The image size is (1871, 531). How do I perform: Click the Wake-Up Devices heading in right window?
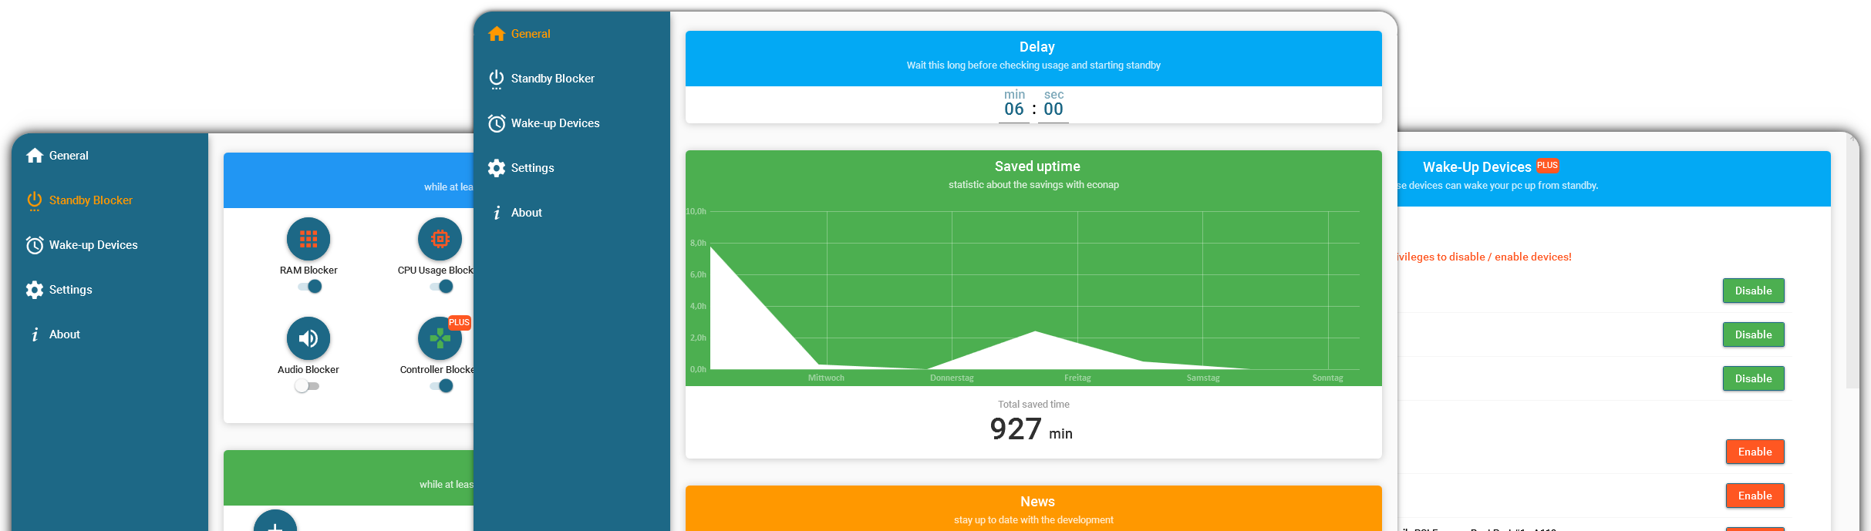pyautogui.click(x=1476, y=167)
